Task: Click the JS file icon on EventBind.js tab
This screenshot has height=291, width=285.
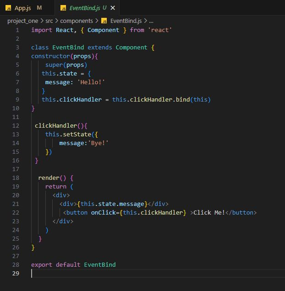Action: [x=63, y=8]
